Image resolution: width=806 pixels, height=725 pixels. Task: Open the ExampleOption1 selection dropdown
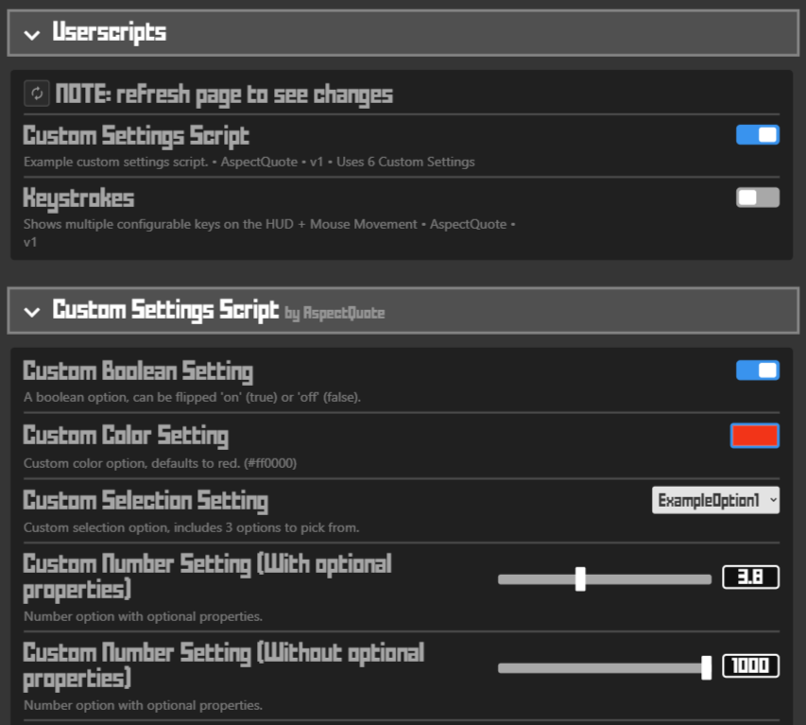715,500
